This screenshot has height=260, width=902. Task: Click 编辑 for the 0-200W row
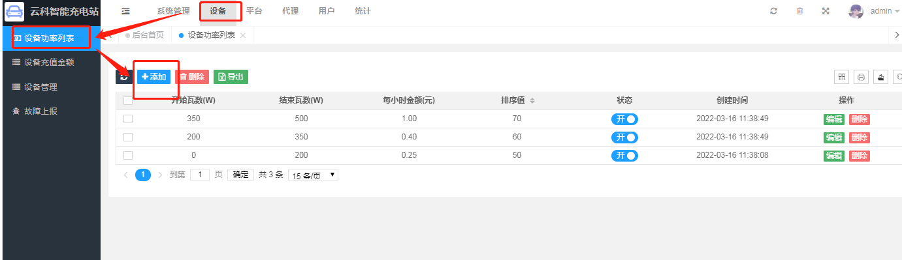click(x=834, y=156)
